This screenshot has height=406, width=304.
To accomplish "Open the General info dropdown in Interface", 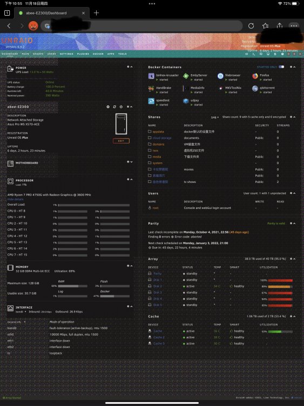I will 16,322.
